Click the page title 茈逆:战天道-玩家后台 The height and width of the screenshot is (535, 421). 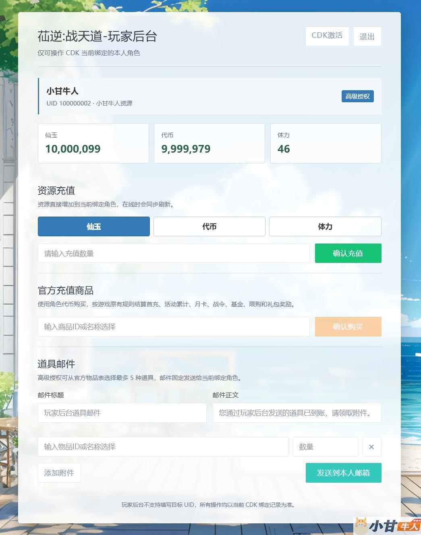click(x=97, y=36)
